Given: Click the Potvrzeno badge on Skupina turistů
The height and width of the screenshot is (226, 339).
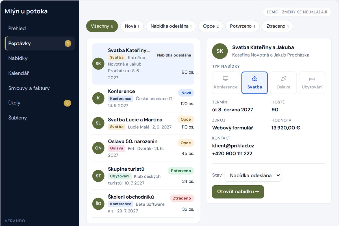Looking at the screenshot, I should 181,171.
